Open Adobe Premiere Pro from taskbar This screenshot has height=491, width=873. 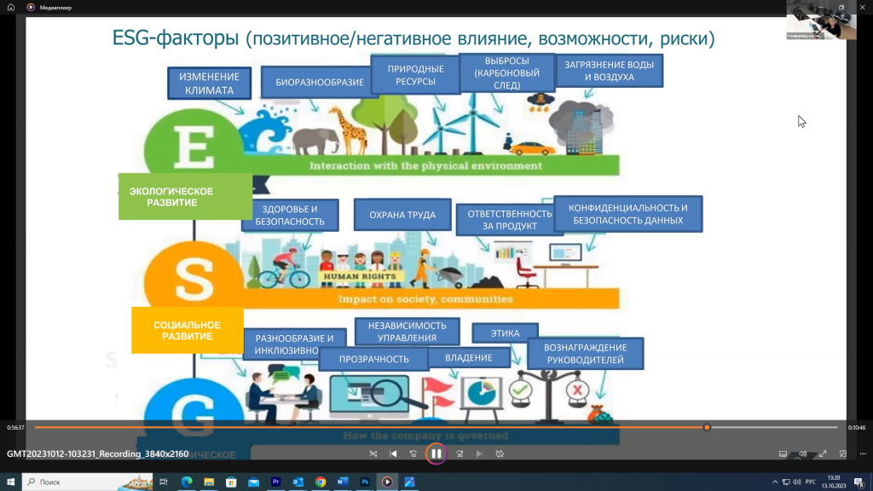[x=276, y=482]
